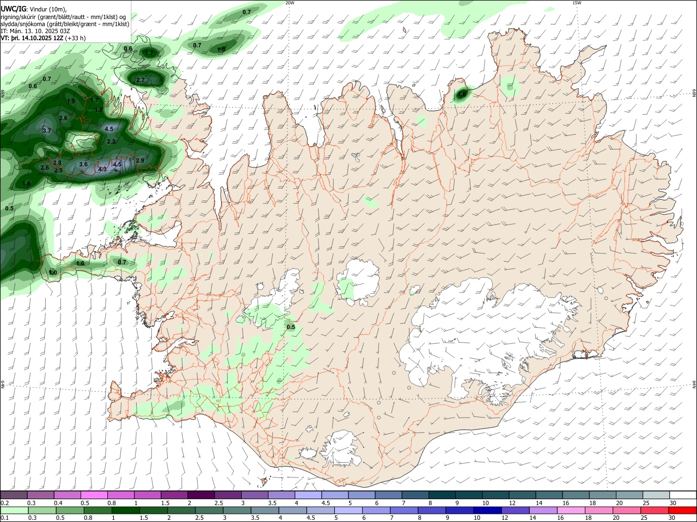This screenshot has height=522, width=697.
Task: Pick the darkest purple swatch labeled 2
Action: [x=201, y=495]
